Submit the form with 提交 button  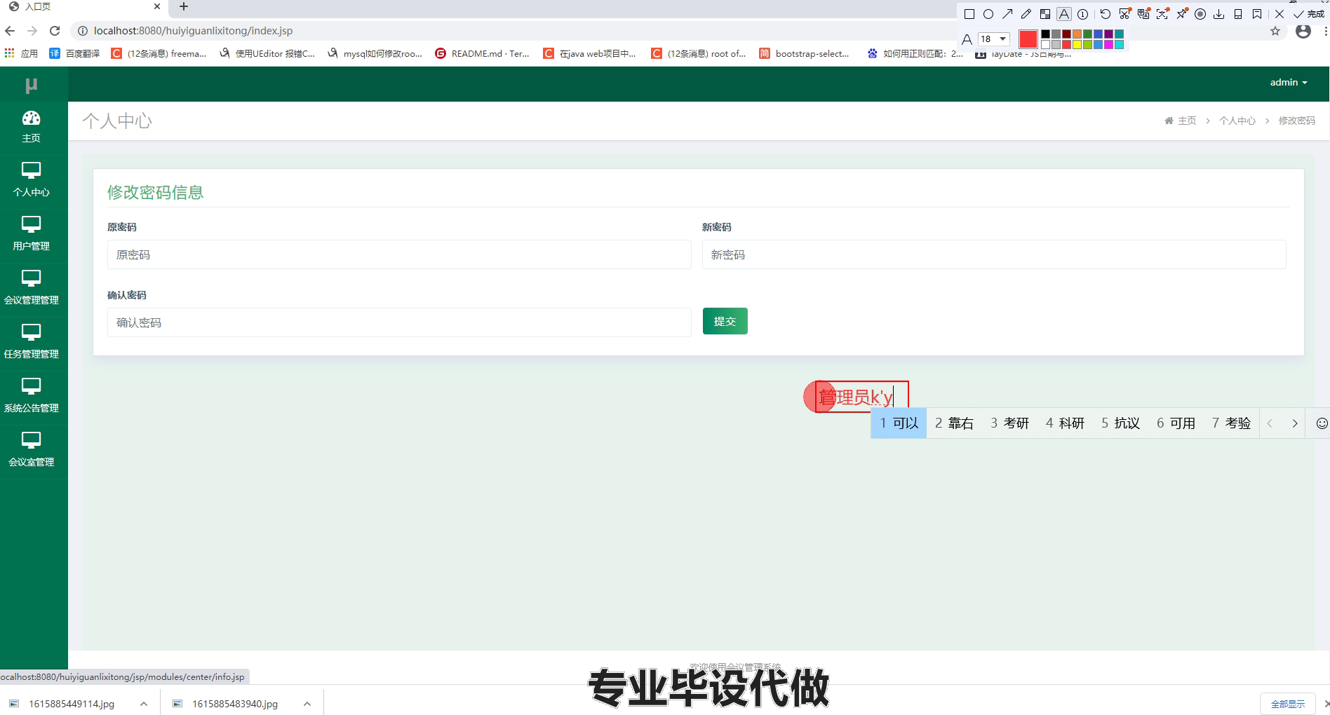pos(725,321)
